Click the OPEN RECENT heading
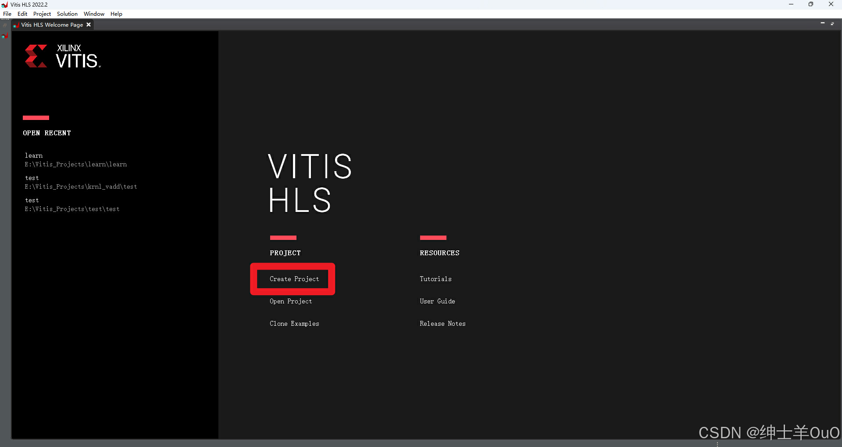Viewport: 842px width, 447px height. [47, 133]
